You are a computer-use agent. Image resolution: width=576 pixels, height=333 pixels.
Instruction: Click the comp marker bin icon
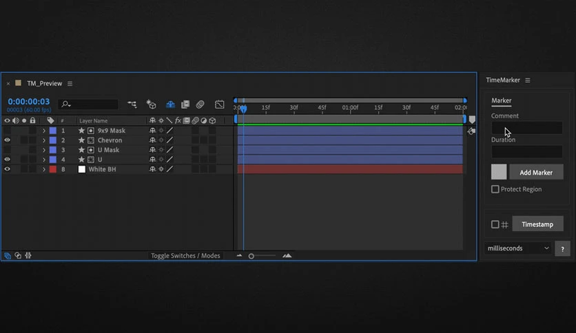[x=472, y=120]
